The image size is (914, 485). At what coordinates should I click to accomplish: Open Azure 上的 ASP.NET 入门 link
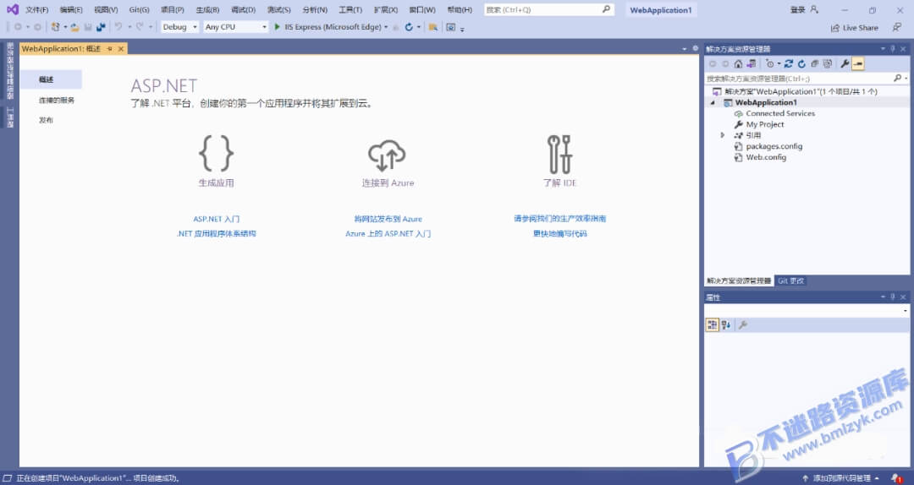click(388, 233)
